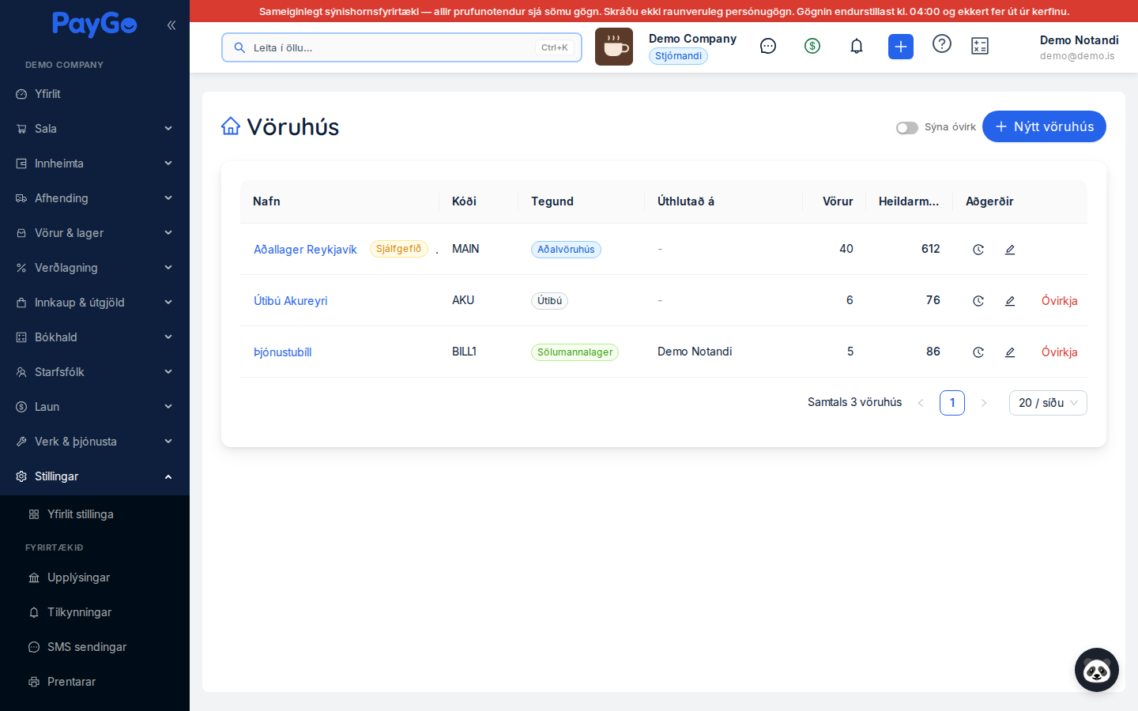Viewport: 1138px width, 711px height.
Task: Collapse the sidebar with double-chevron icon
Action: [171, 25]
